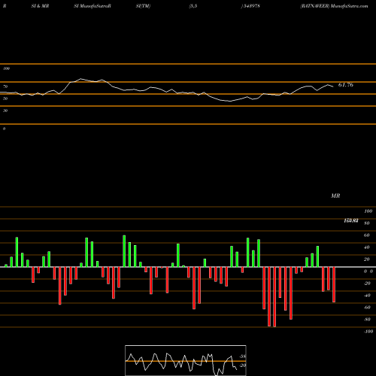Screen dimensions: 376x376
Task: Click the RSI 50 level label
Action: (5, 99)
